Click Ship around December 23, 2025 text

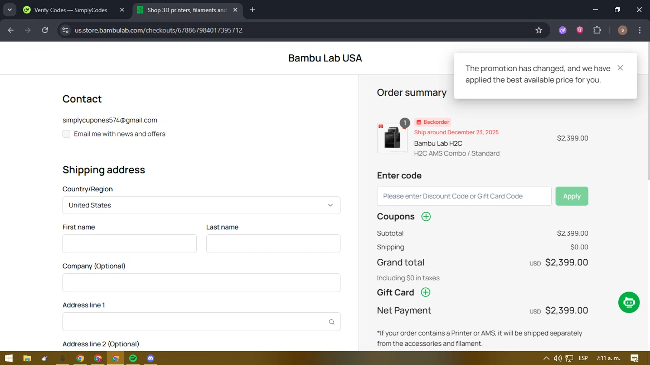(456, 132)
